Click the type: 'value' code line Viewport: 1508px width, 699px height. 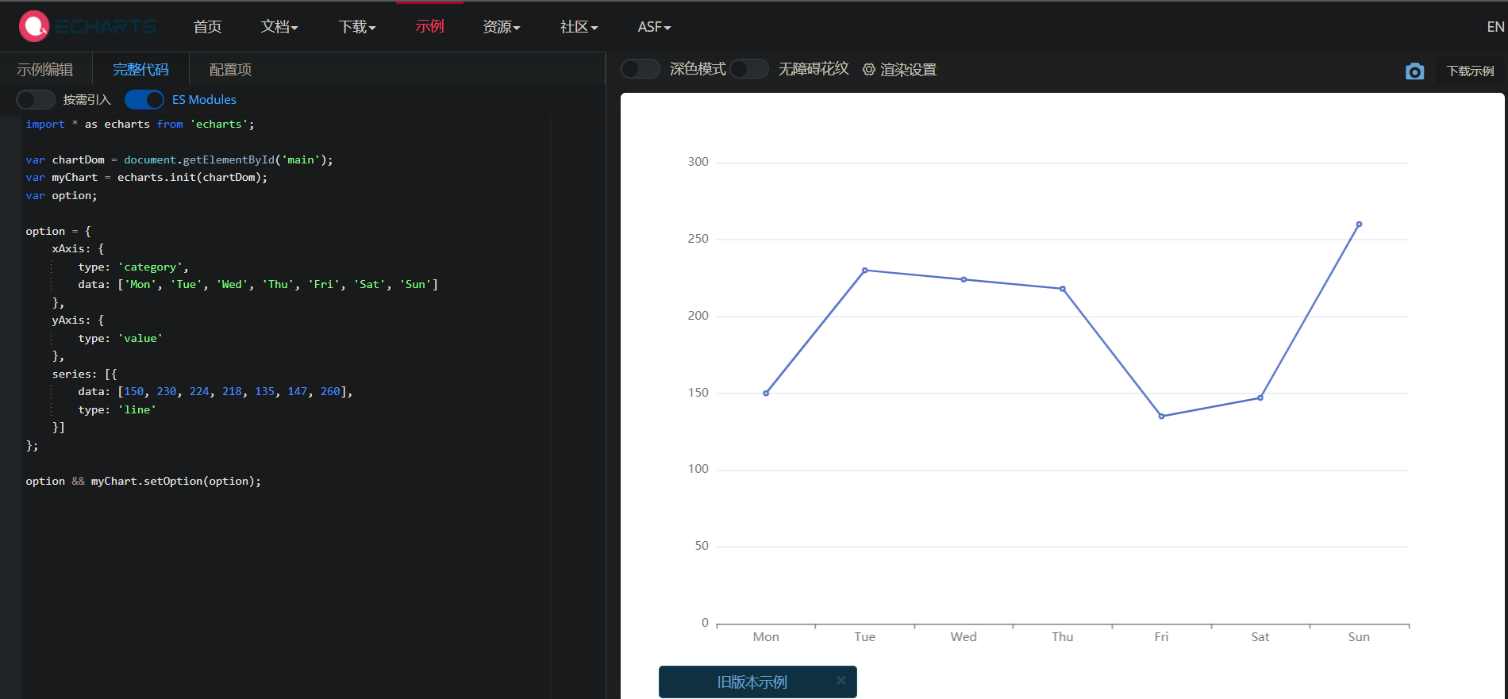pyautogui.click(x=121, y=338)
